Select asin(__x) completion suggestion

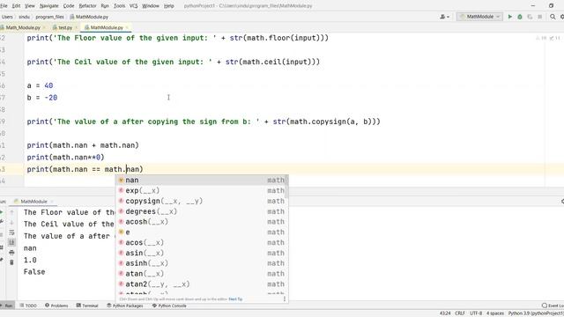point(202,253)
